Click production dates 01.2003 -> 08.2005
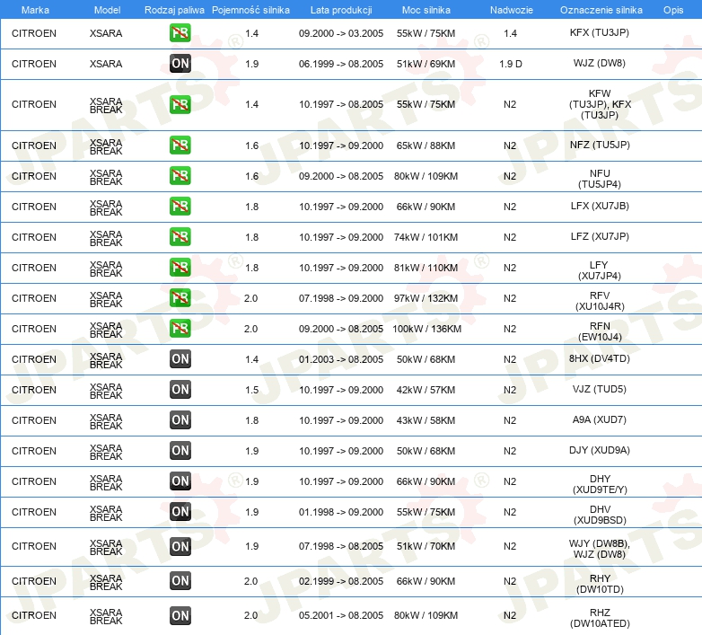 click(341, 359)
